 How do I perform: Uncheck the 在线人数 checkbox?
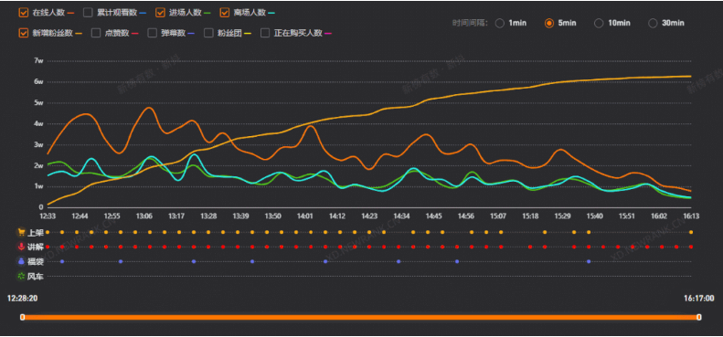click(x=23, y=13)
